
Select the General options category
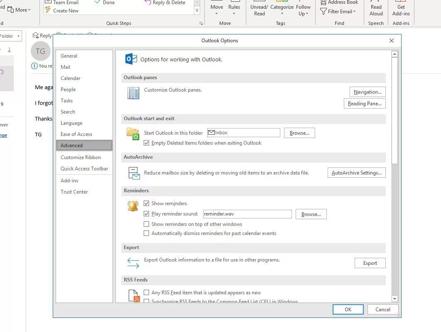coord(84,56)
